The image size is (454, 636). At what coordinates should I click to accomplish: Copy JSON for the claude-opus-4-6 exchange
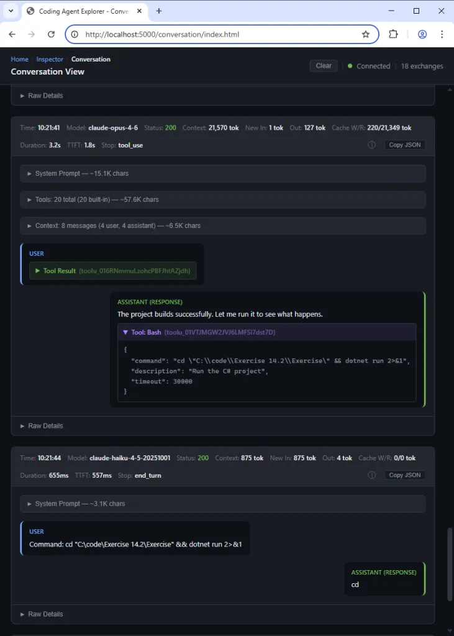click(x=404, y=145)
